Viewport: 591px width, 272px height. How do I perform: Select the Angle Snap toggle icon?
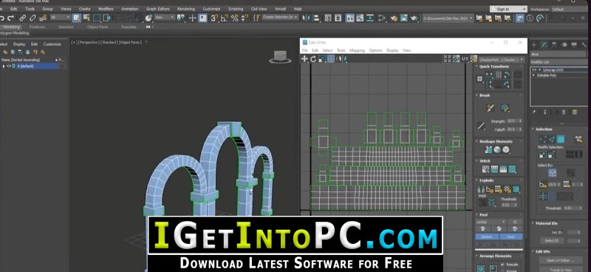(225, 18)
